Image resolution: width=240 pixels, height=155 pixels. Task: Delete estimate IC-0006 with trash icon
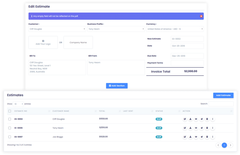point(207,128)
